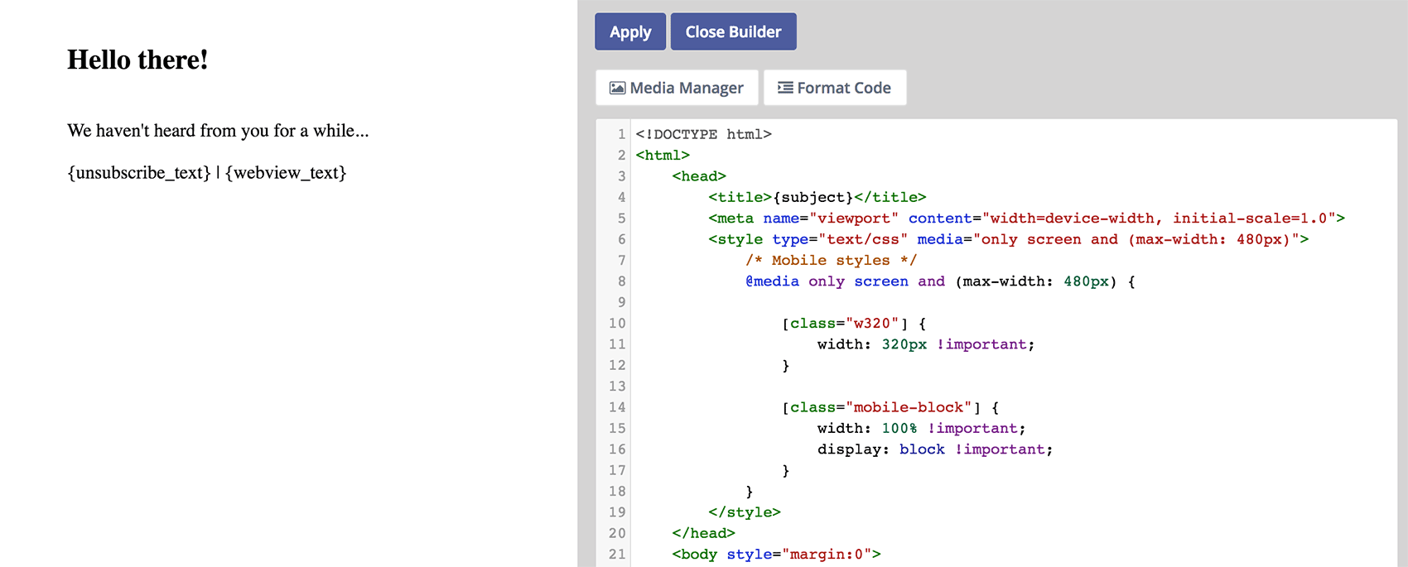Screen dimensions: 1408x567
Task: Click the width: 100% !important line
Action: (921, 428)
